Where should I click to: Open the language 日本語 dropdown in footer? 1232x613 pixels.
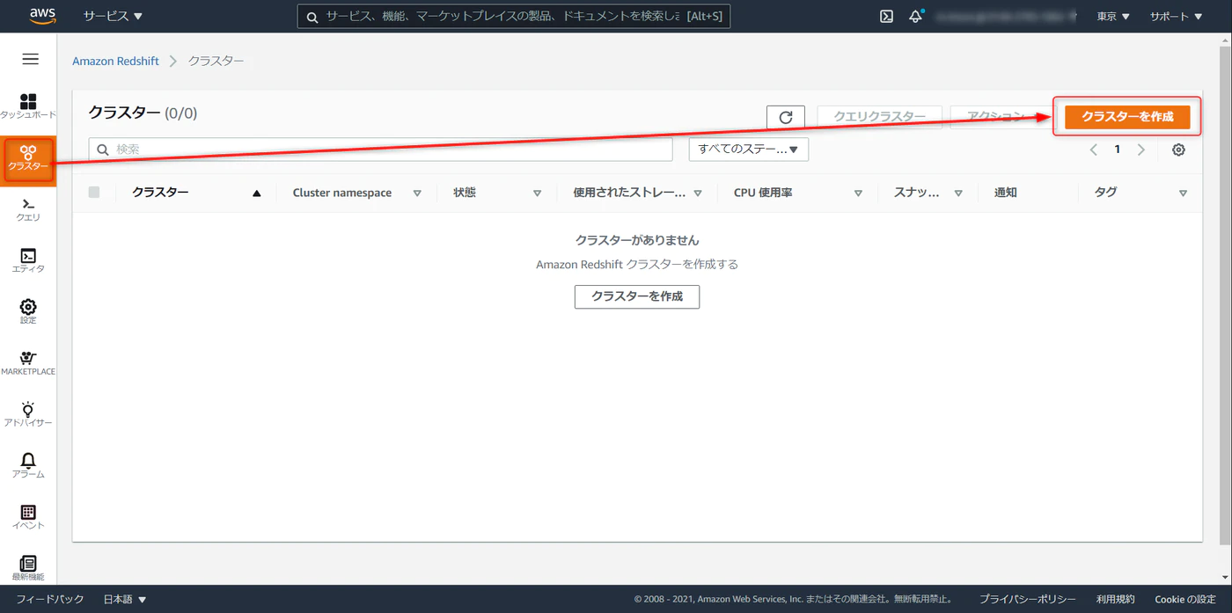(125, 599)
